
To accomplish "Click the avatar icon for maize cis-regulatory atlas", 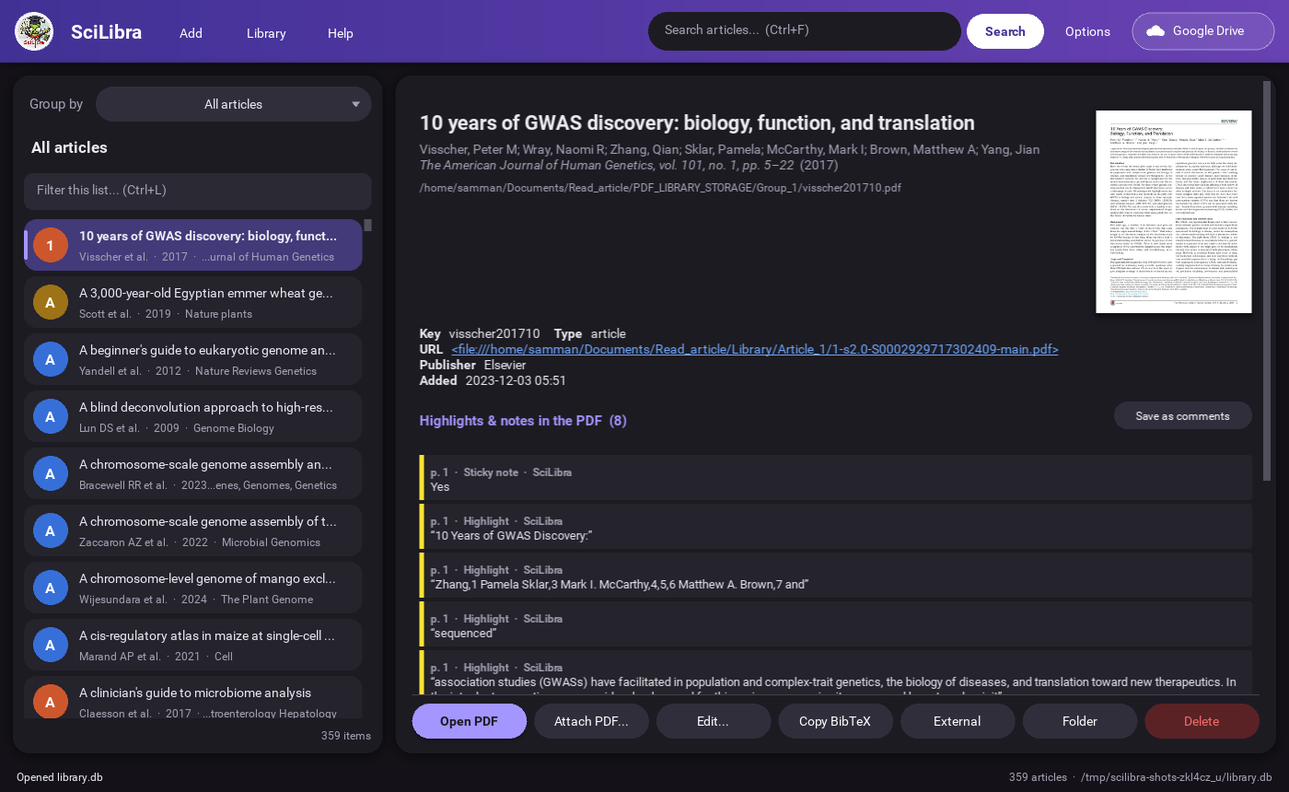I will click(51, 646).
